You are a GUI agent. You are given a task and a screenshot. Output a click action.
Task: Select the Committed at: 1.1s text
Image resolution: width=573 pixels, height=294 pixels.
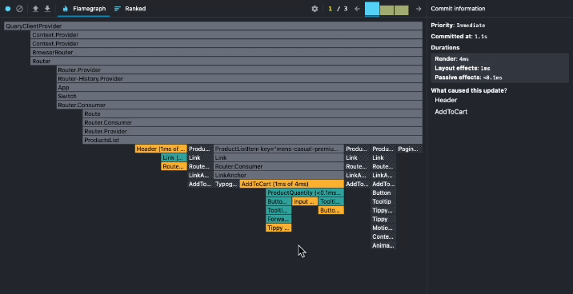coord(459,37)
